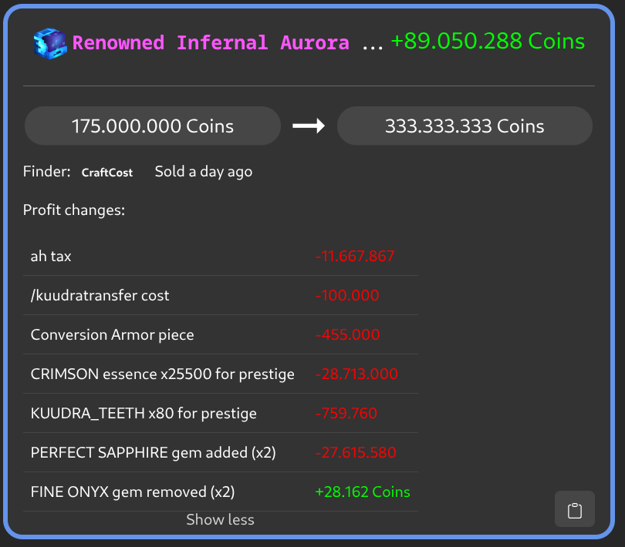Image resolution: width=625 pixels, height=547 pixels.
Task: Click the +89.050.288 Coins profit text
Action: point(488,42)
